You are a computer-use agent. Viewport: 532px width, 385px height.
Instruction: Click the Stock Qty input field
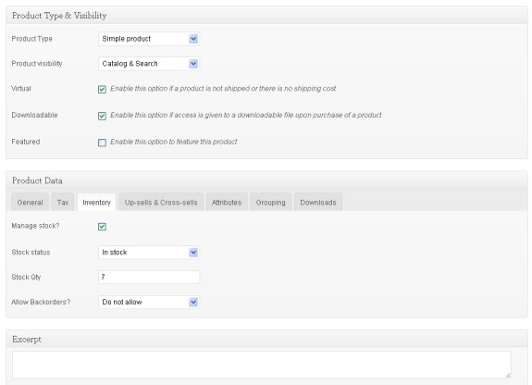149,277
